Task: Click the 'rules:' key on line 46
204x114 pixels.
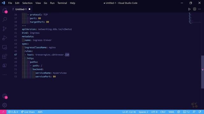Action: (x=29, y=51)
